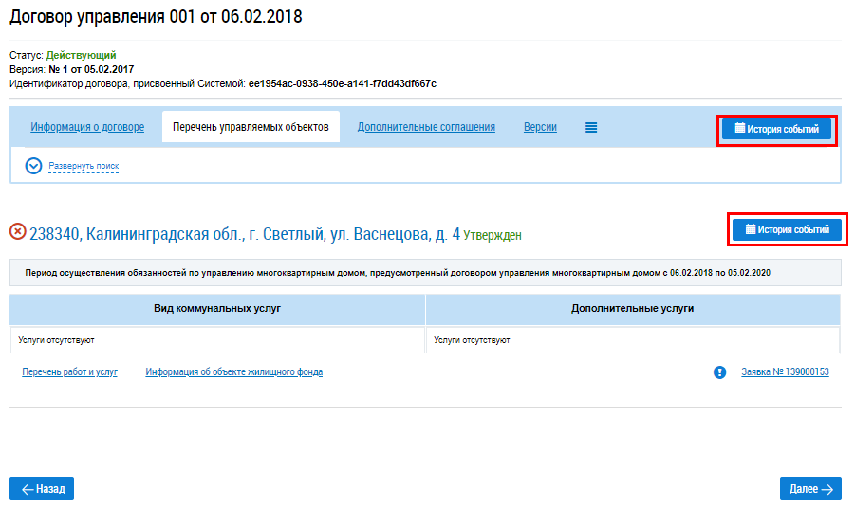Click История событий button beside the Васнецова address
855x507 pixels.
point(788,230)
